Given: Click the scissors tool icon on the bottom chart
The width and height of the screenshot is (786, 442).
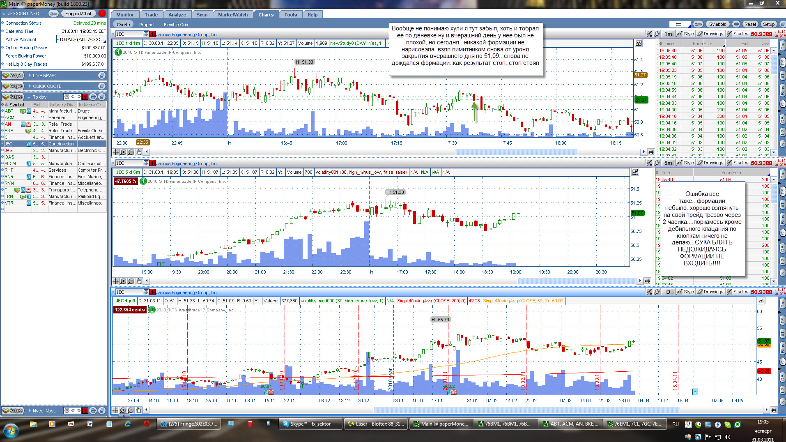Looking at the screenshot, I should click(649, 292).
